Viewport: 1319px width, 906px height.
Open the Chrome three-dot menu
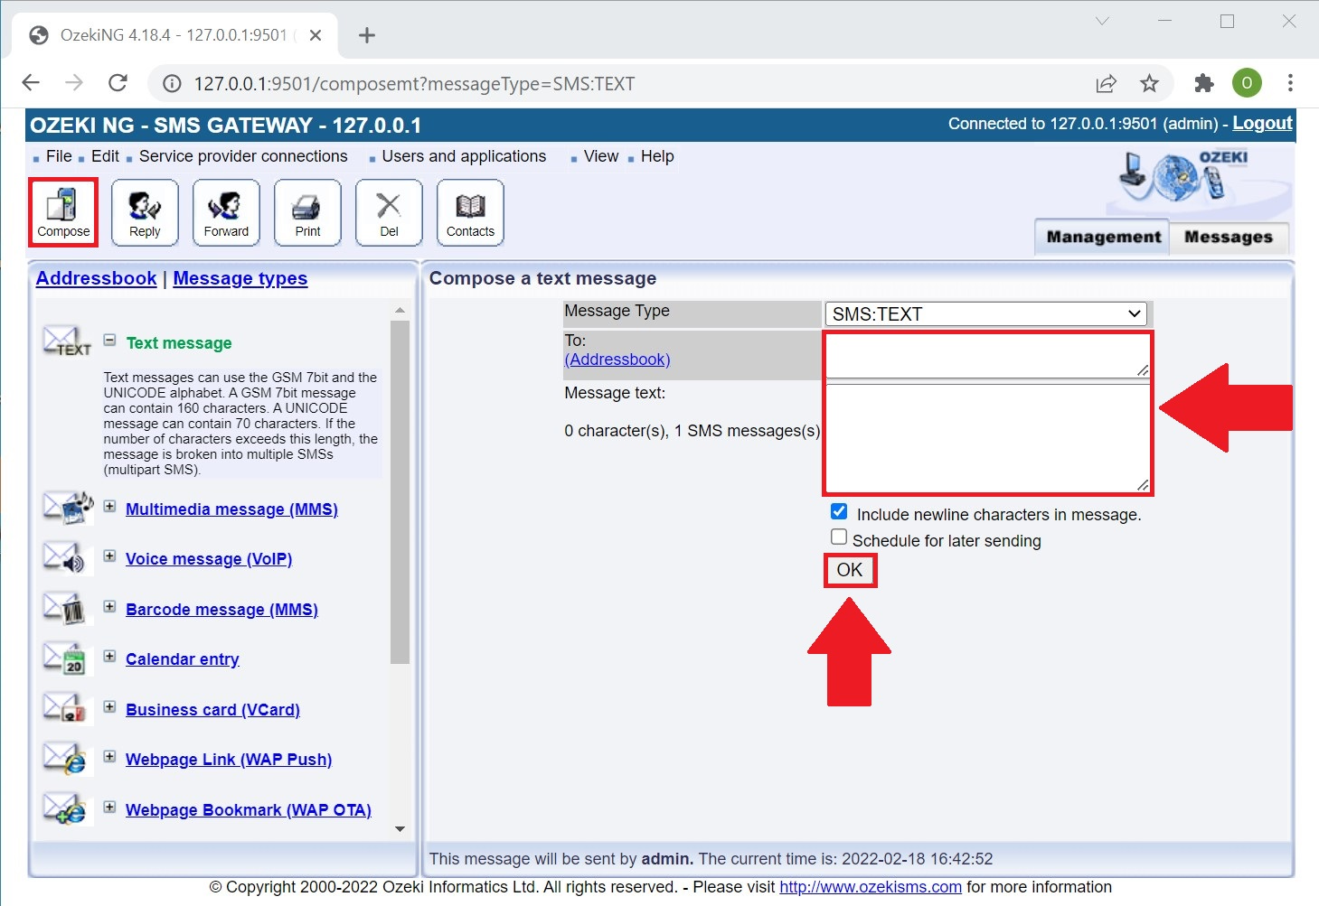(x=1290, y=83)
